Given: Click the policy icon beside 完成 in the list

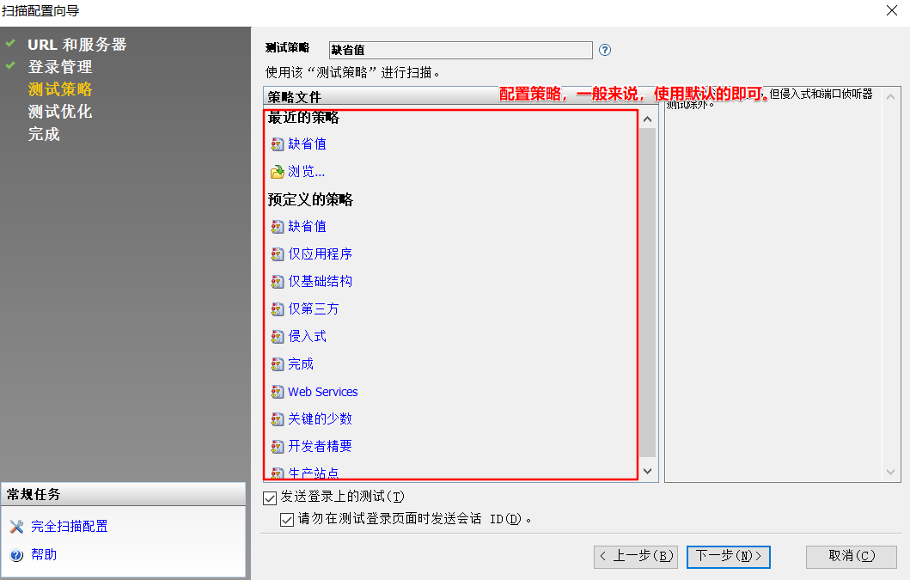Looking at the screenshot, I should [278, 364].
